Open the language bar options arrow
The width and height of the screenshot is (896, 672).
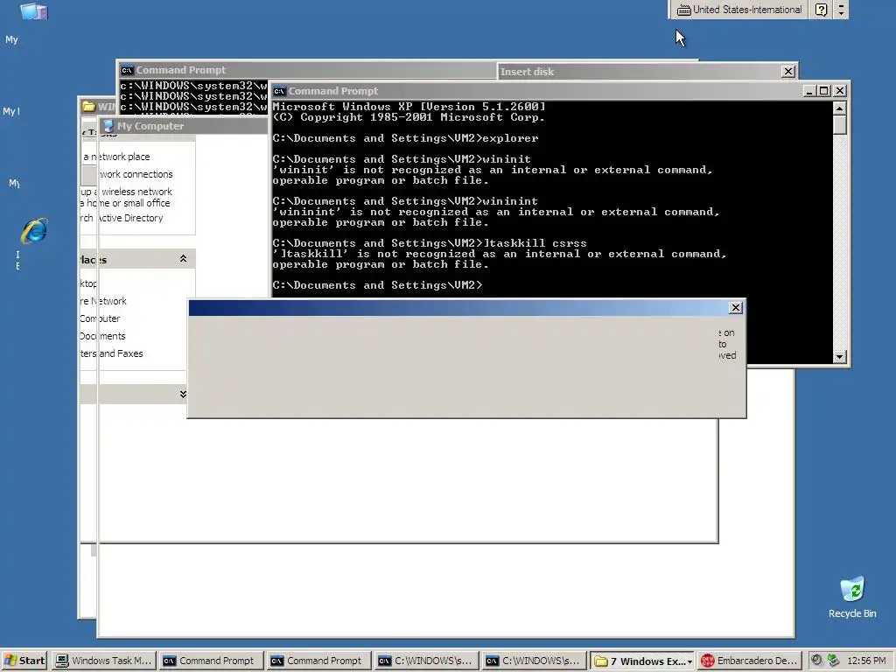coord(841,10)
